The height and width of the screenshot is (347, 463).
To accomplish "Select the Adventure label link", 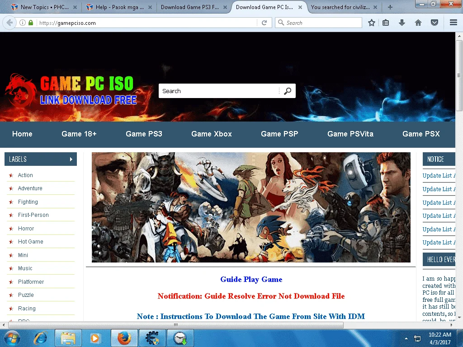I will tap(30, 188).
